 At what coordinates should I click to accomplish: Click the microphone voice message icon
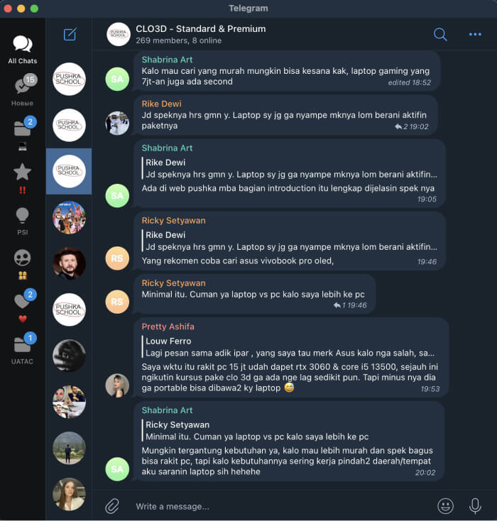(475, 506)
